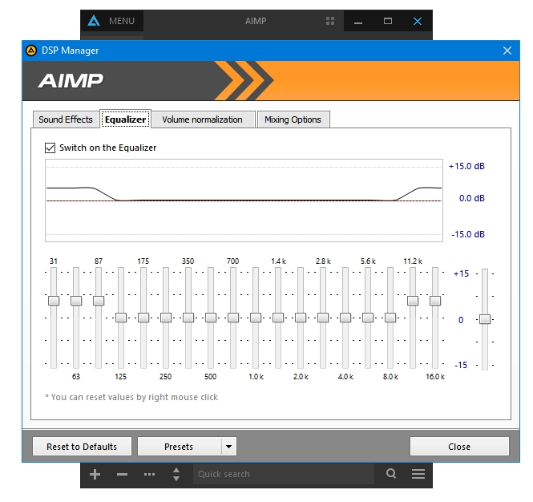Image resolution: width=533 pixels, height=502 pixels.
Task: Click the AIMP banner logo
Action: coord(71,81)
